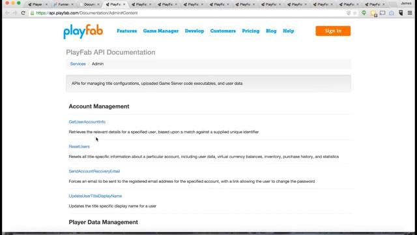Screen dimensions: 417x235
Task: Go back with the browser back arrow
Action: tap(7, 13)
